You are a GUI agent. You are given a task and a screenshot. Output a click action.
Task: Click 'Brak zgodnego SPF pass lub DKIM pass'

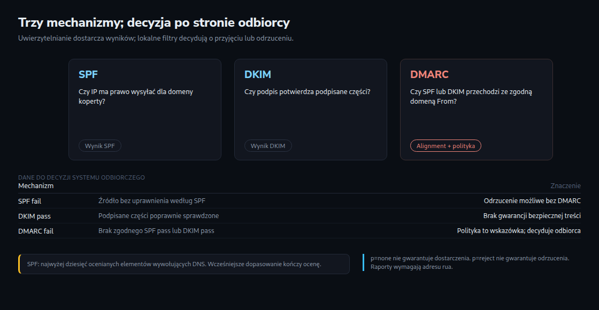(156, 230)
